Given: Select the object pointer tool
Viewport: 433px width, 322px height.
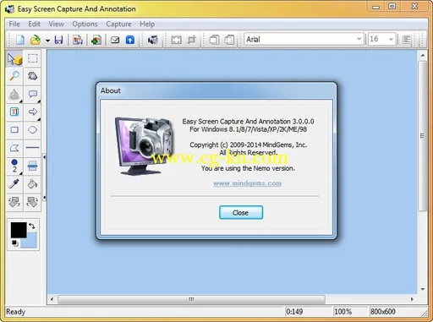Looking at the screenshot, I should tap(14, 58).
